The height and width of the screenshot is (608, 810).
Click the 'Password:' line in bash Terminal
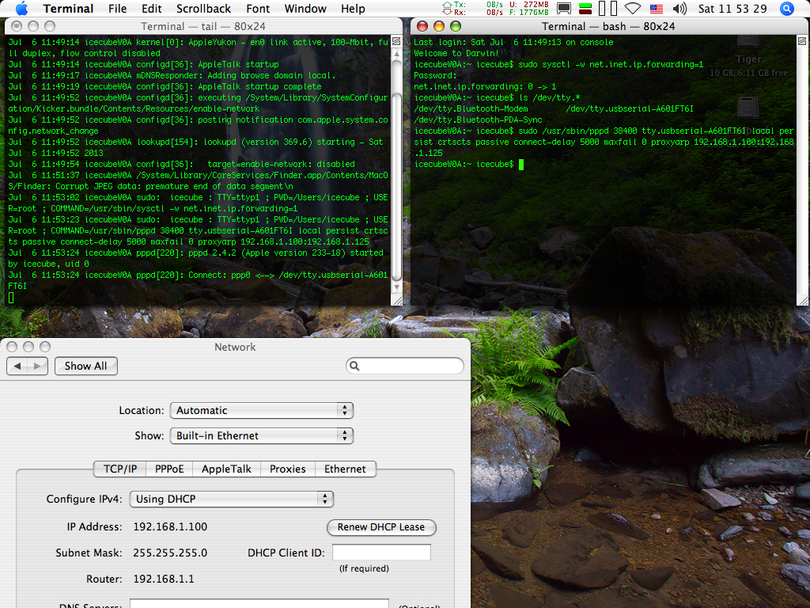435,75
